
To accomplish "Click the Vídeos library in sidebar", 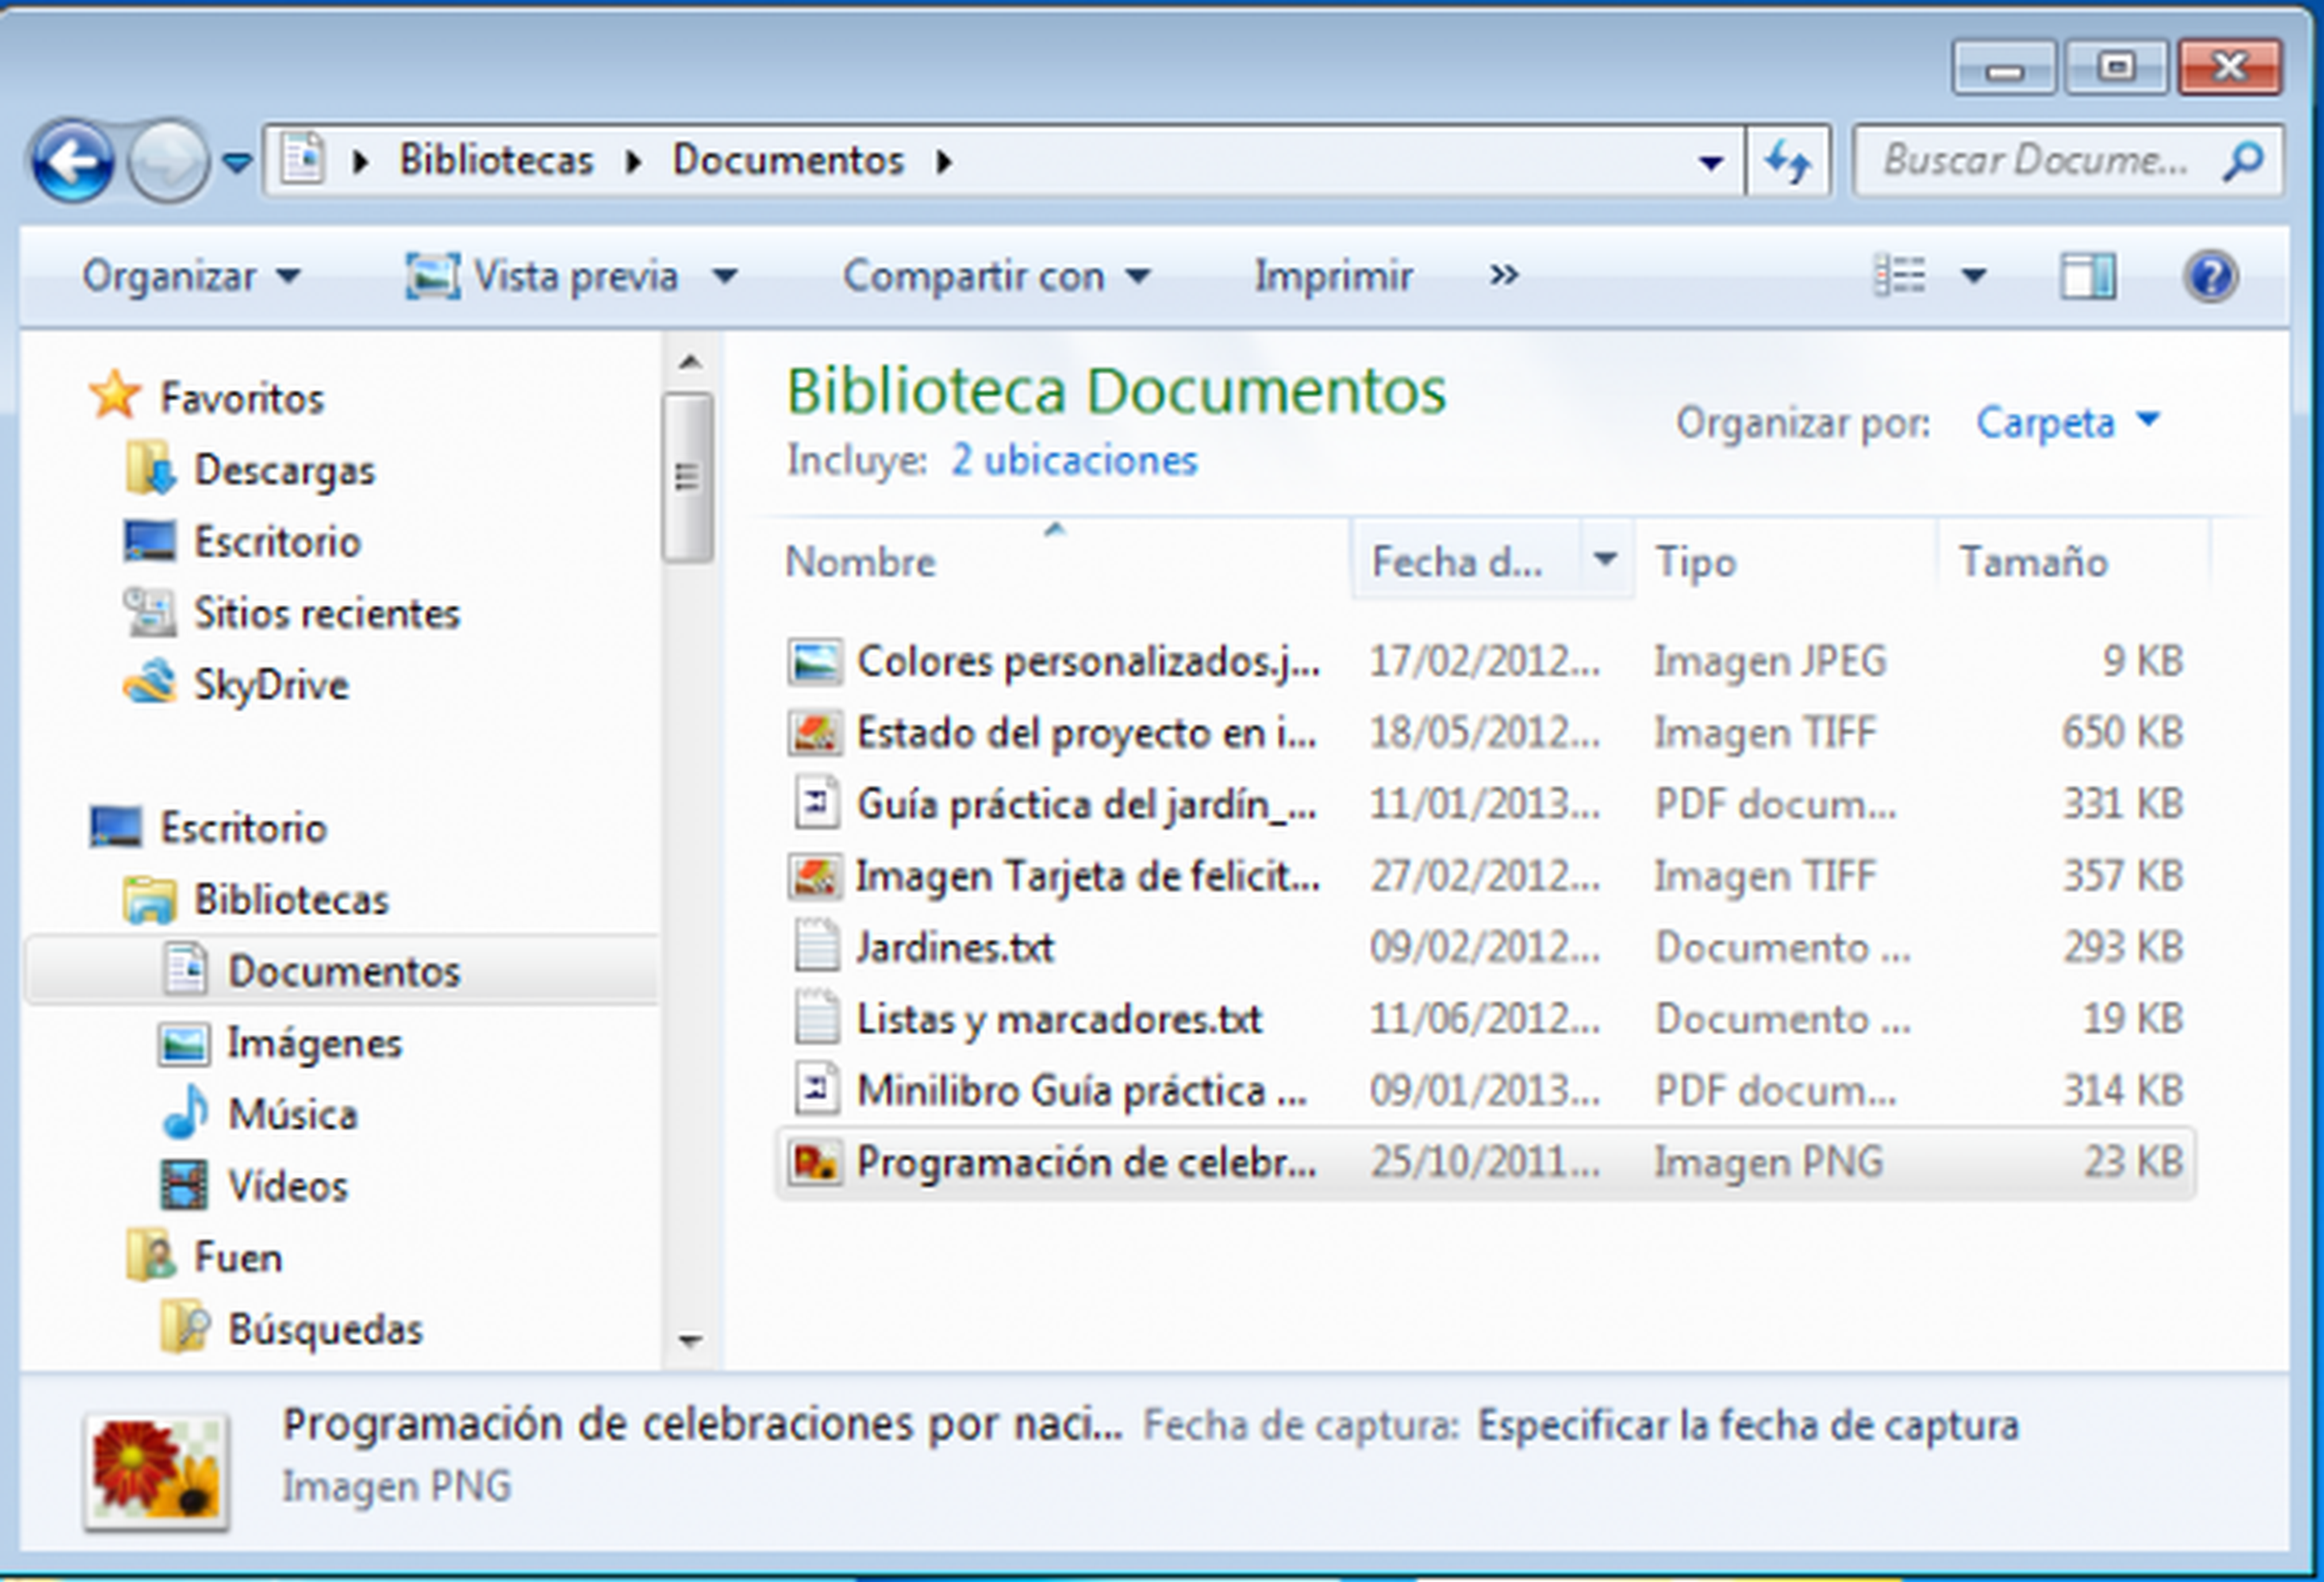I will 287,1186.
